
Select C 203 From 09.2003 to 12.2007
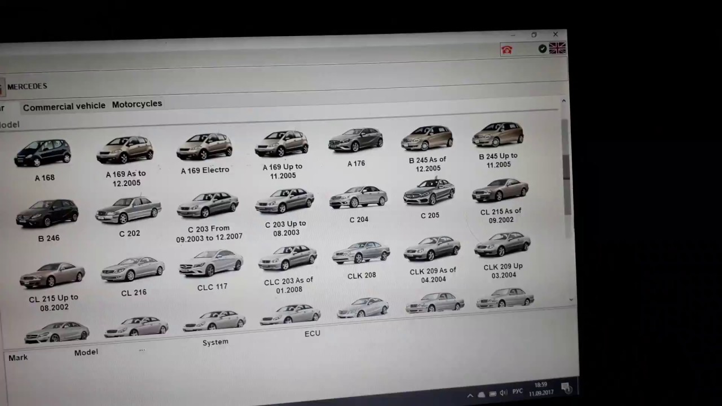tap(208, 205)
